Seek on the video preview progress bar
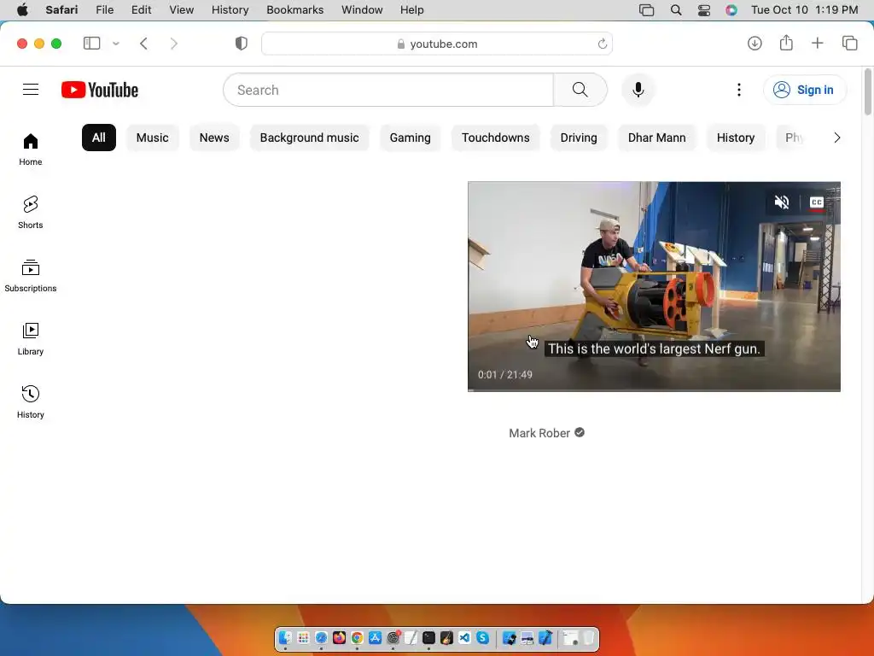Screen dimensions: 874x656 click(654, 389)
